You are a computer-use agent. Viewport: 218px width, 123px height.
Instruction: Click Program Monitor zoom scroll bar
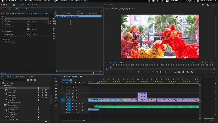(x=160, y=69)
